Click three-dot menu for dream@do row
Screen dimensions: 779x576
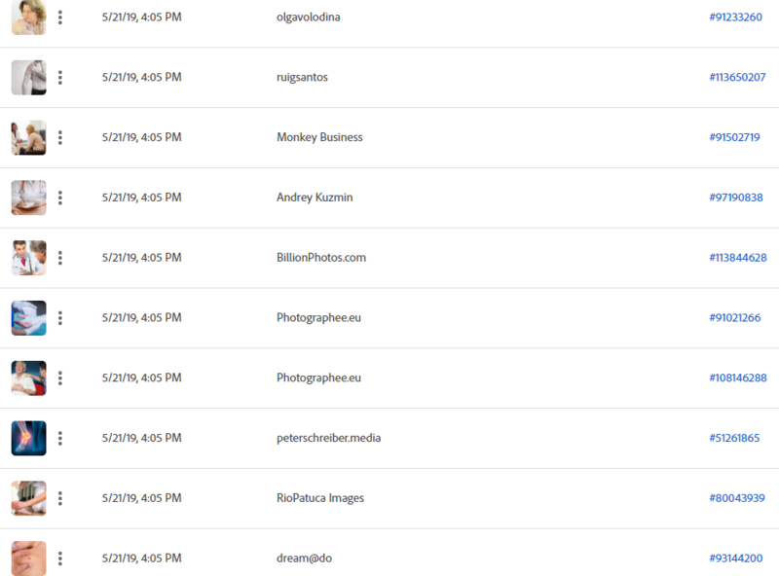pyautogui.click(x=60, y=558)
